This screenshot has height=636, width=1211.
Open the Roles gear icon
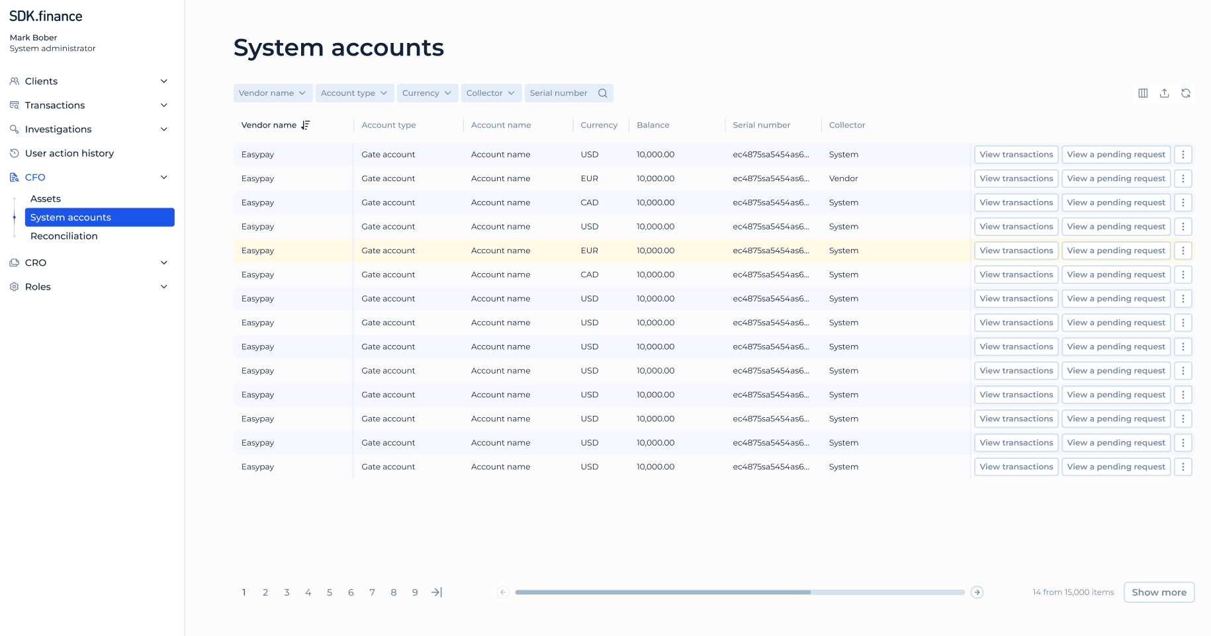tap(13, 286)
